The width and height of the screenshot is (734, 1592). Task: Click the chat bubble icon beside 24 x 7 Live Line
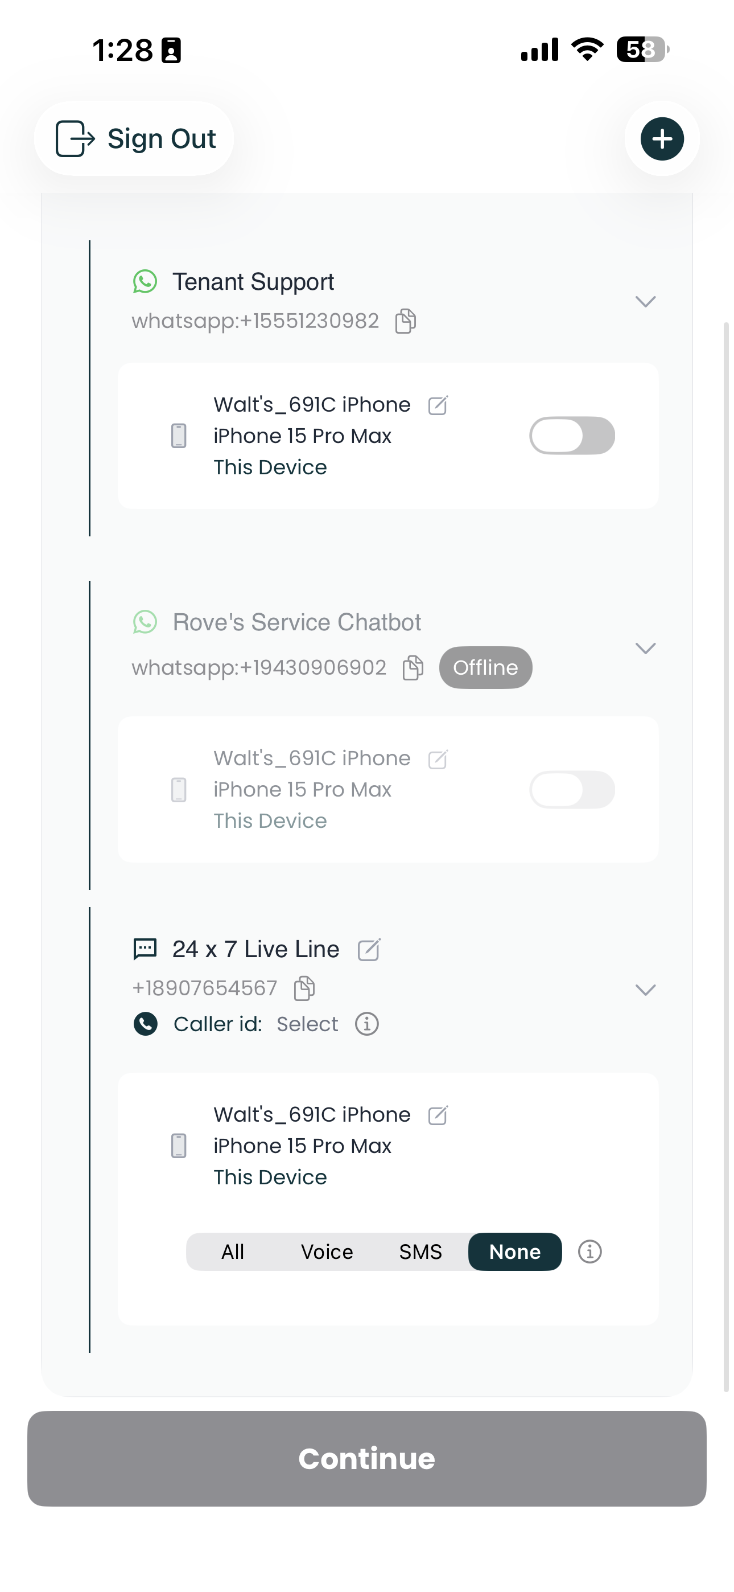click(x=145, y=949)
